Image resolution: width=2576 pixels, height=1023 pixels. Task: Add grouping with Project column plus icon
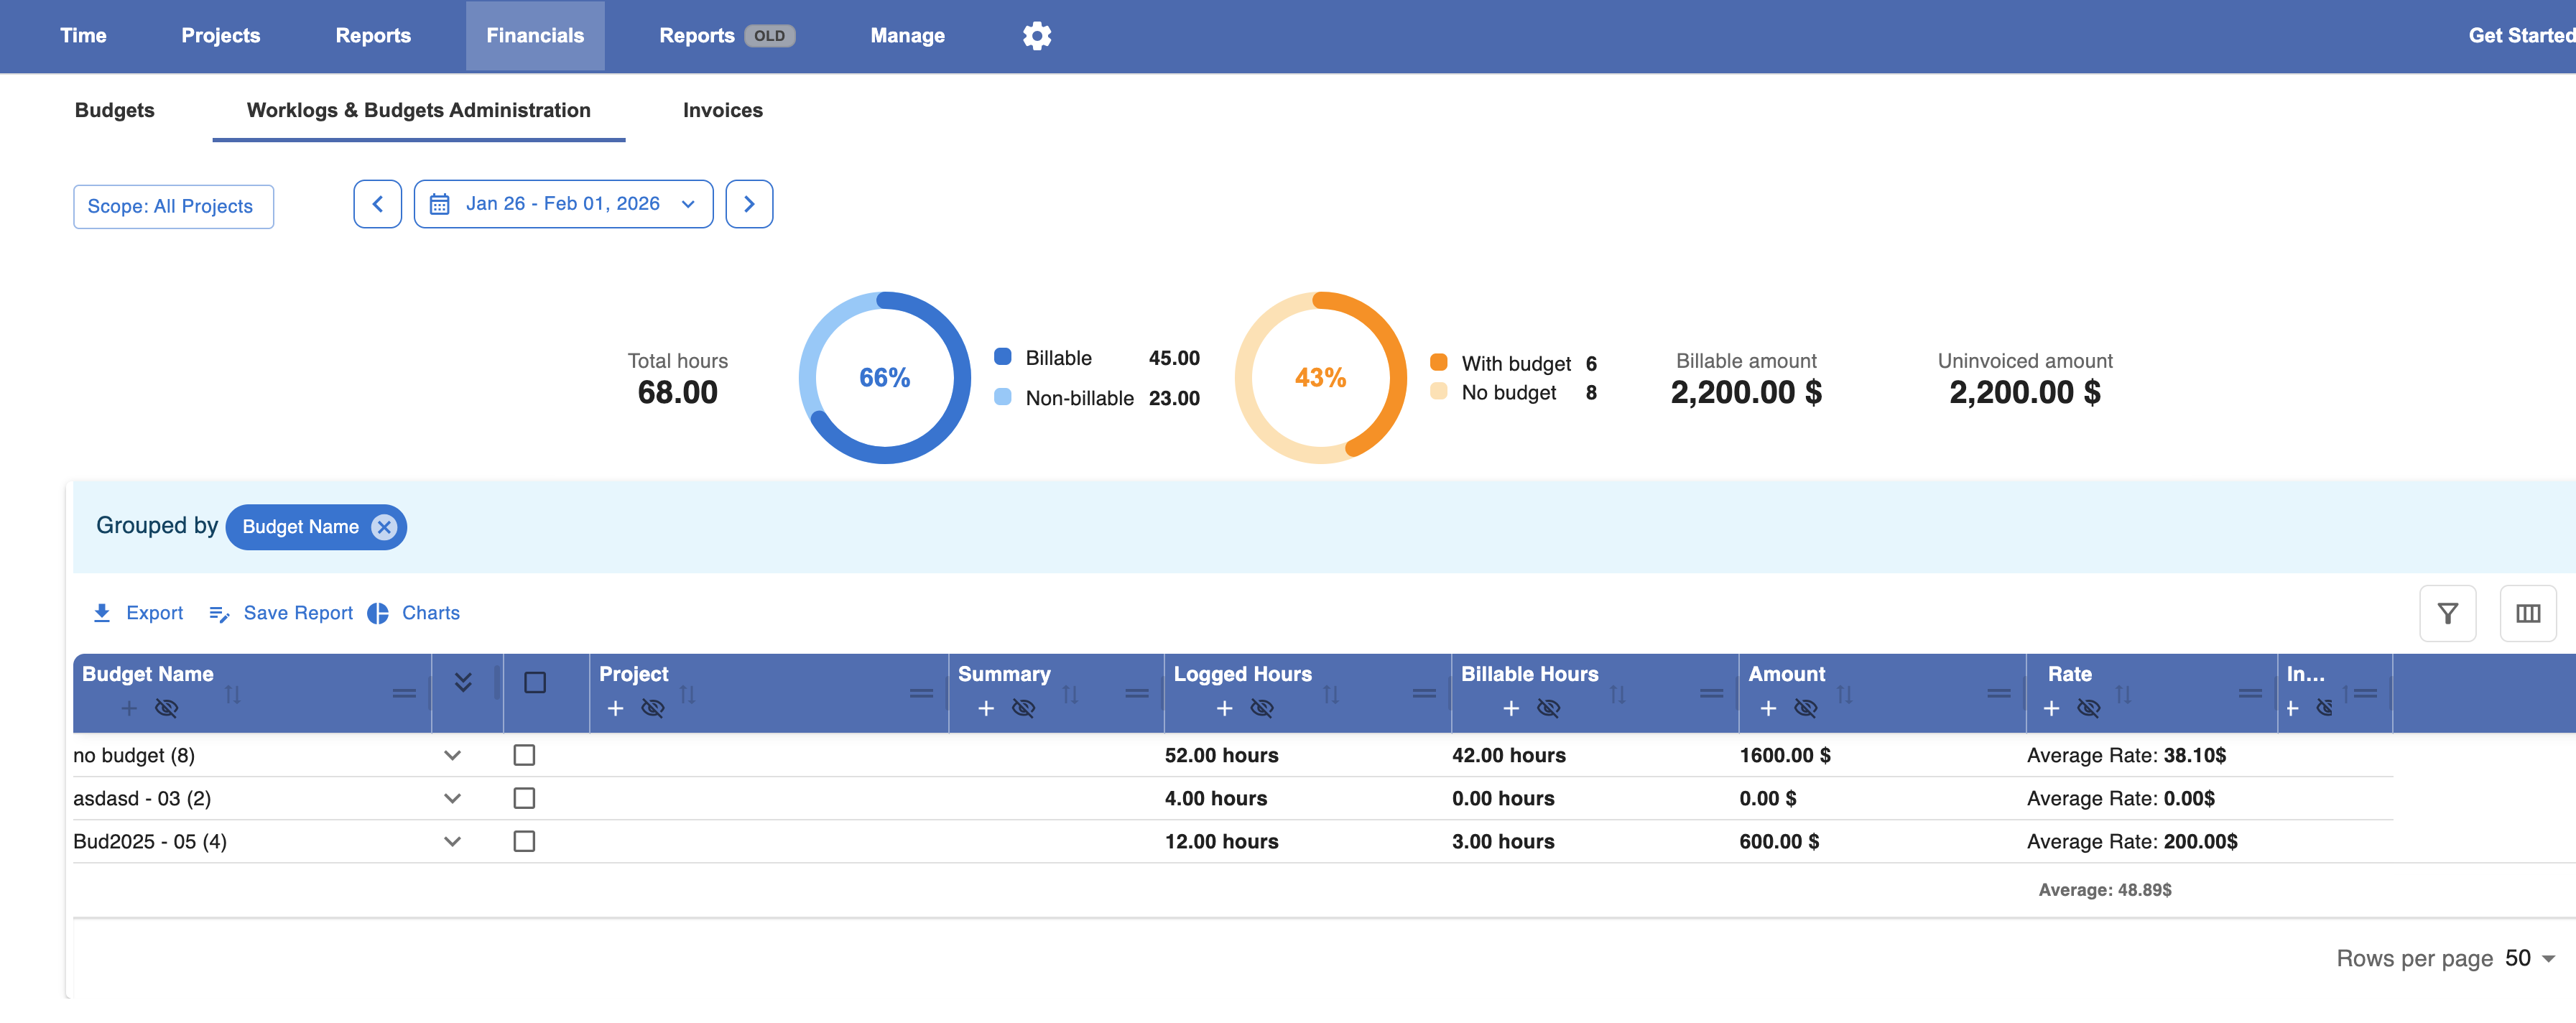point(616,708)
